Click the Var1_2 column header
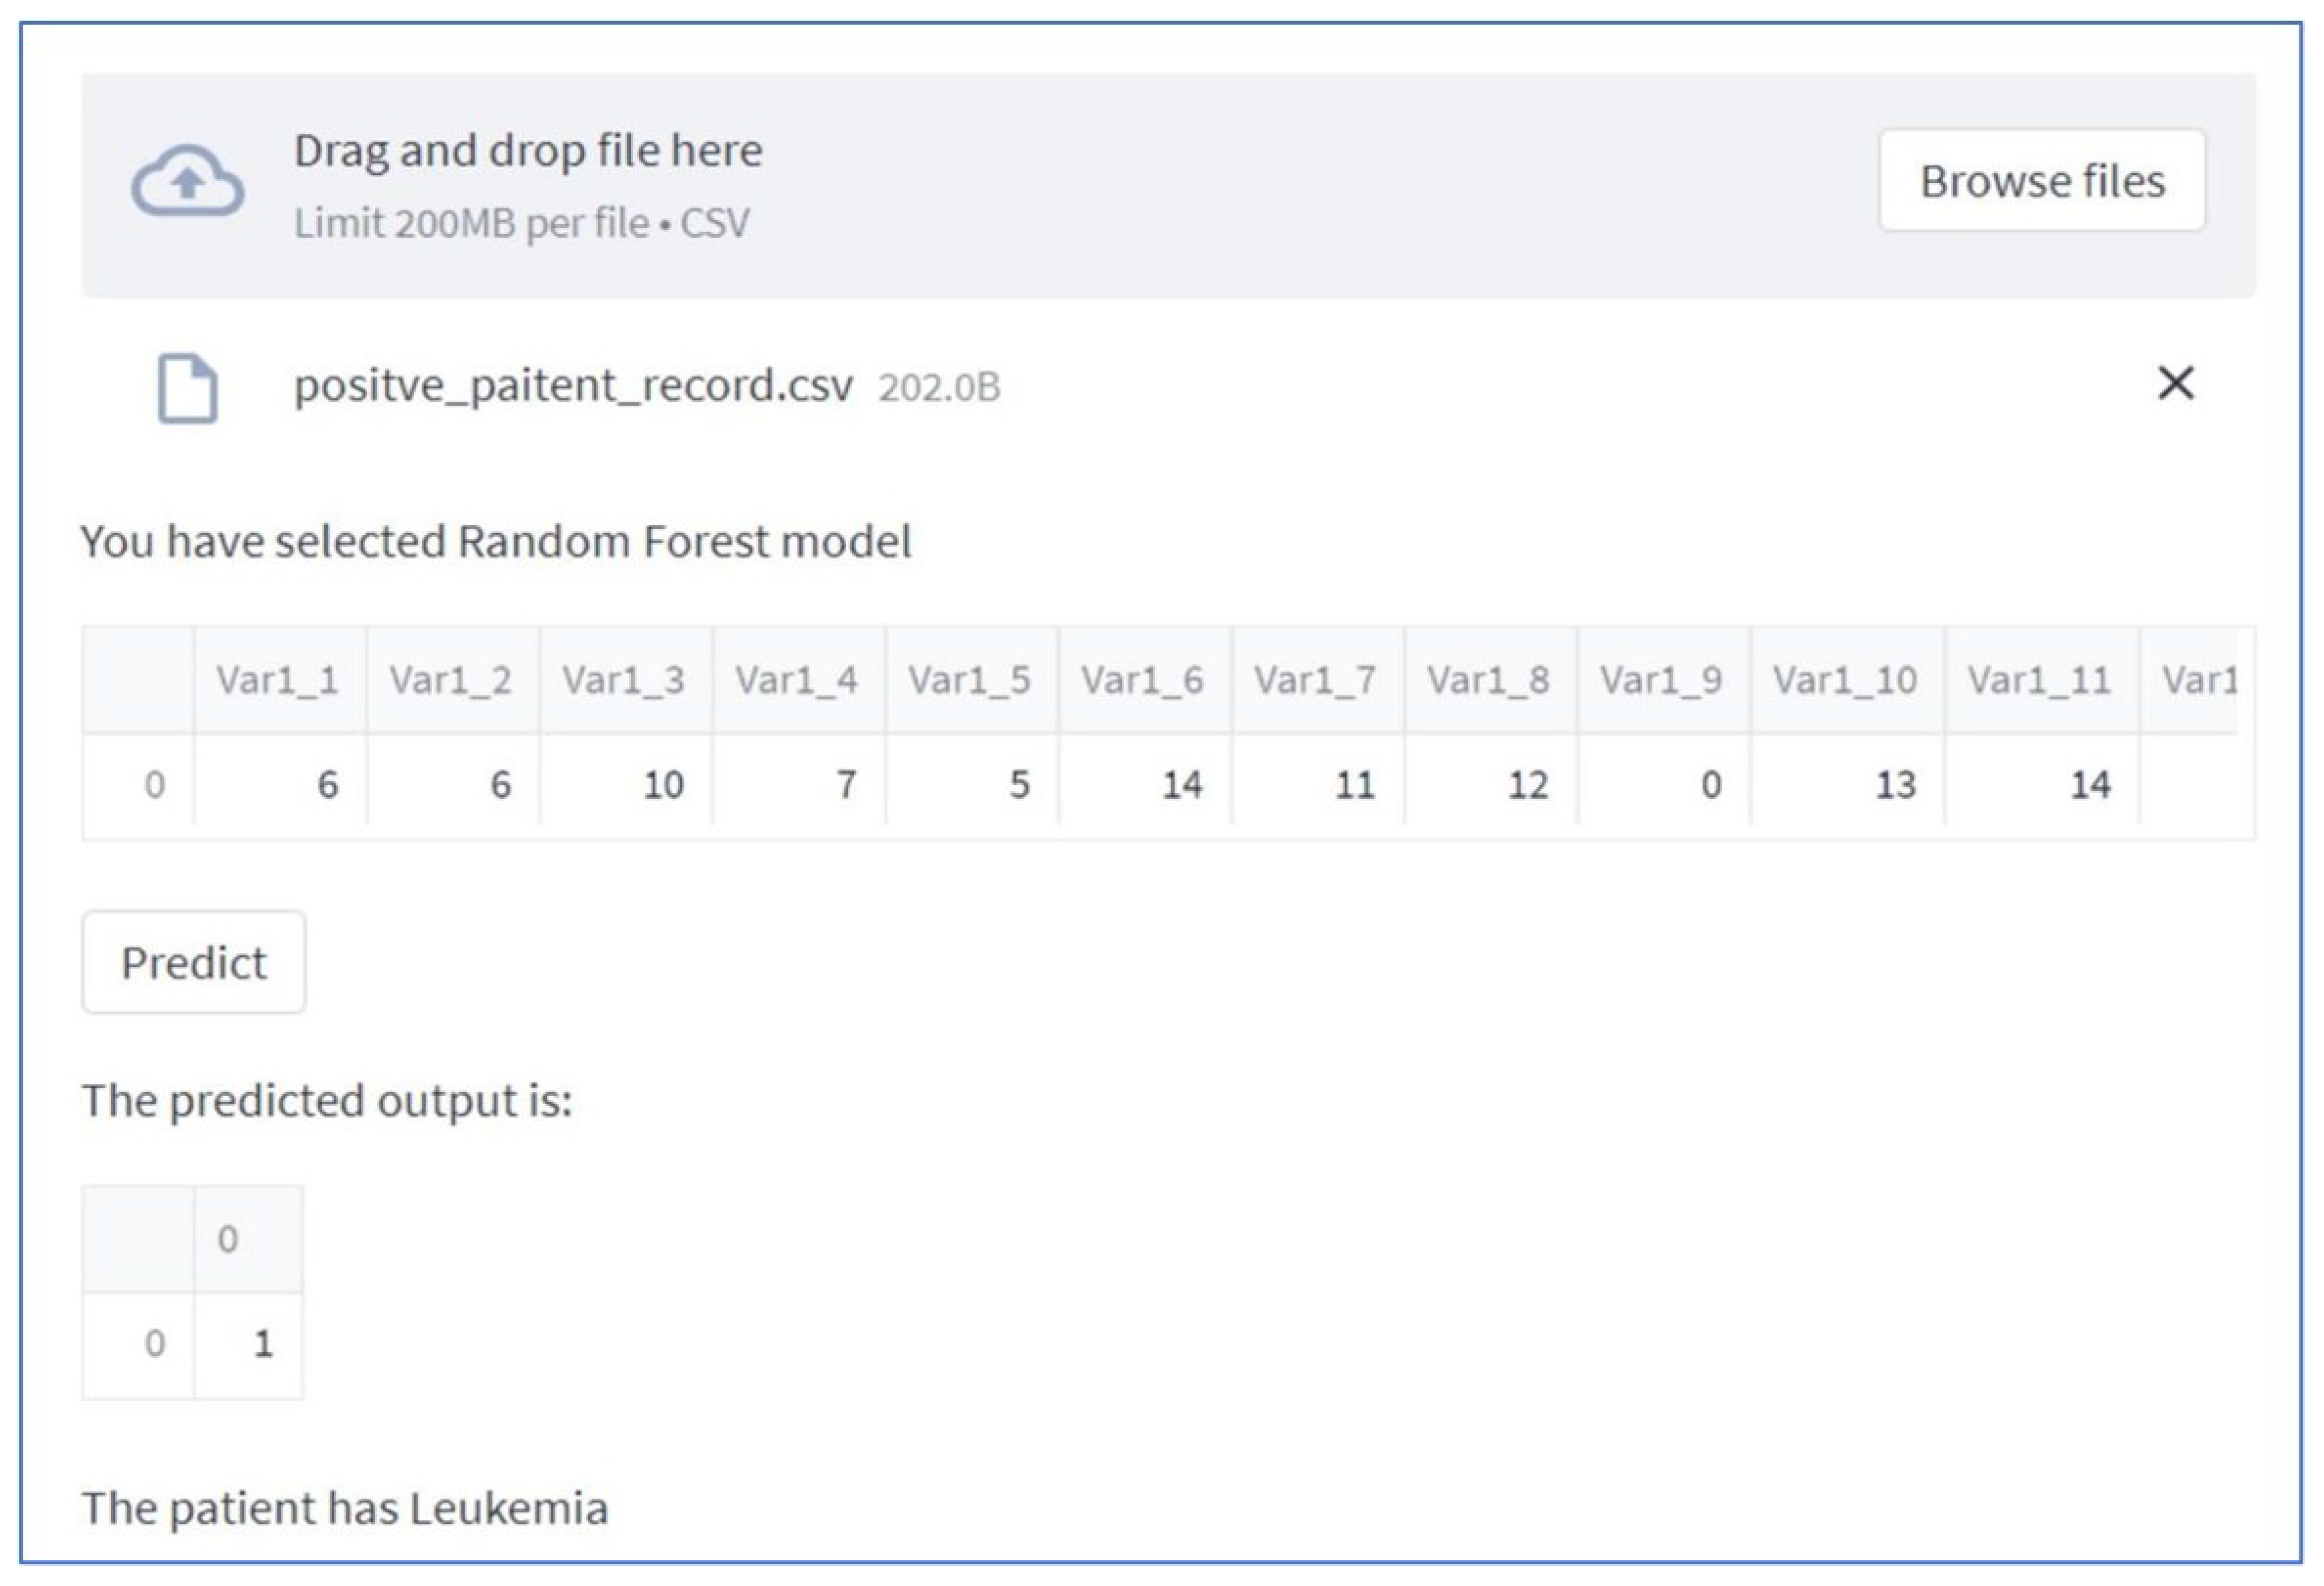The image size is (2324, 1586). coord(451,680)
